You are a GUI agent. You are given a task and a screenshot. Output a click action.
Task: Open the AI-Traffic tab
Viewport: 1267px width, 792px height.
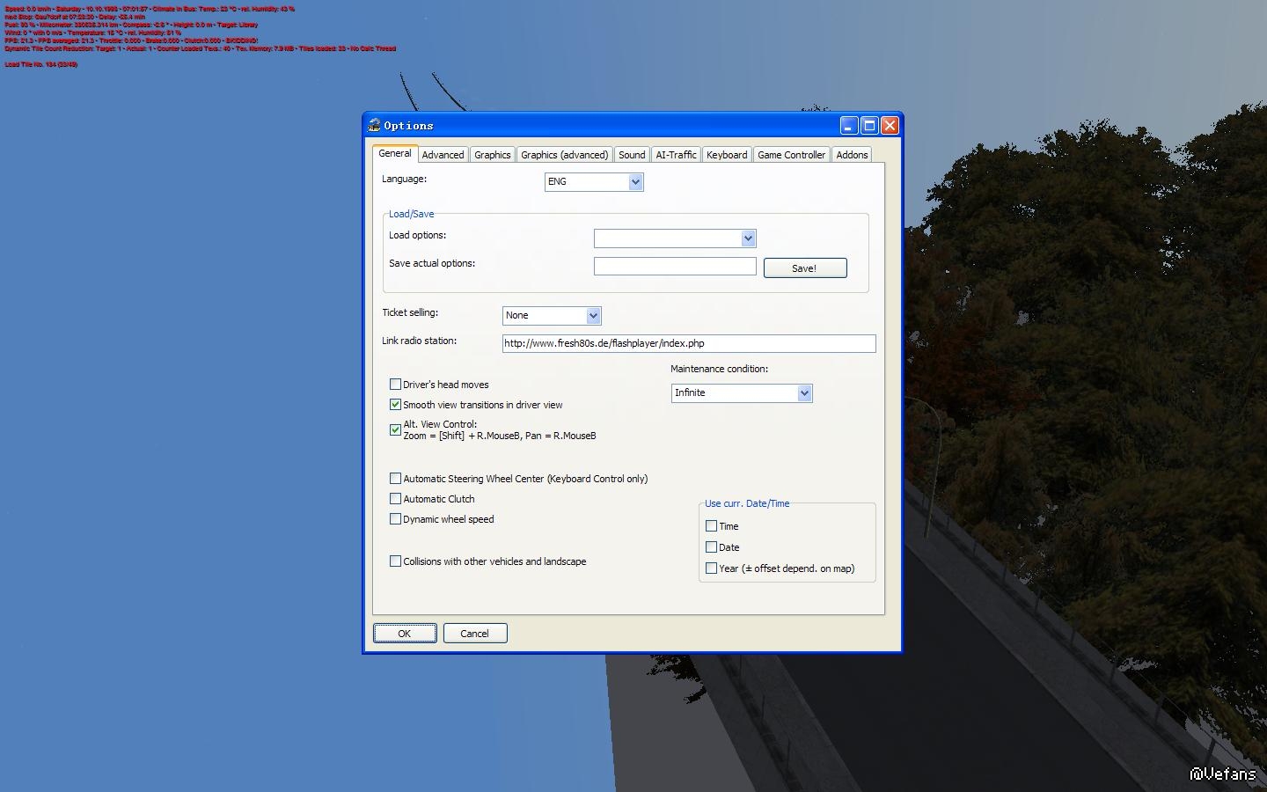tap(676, 155)
